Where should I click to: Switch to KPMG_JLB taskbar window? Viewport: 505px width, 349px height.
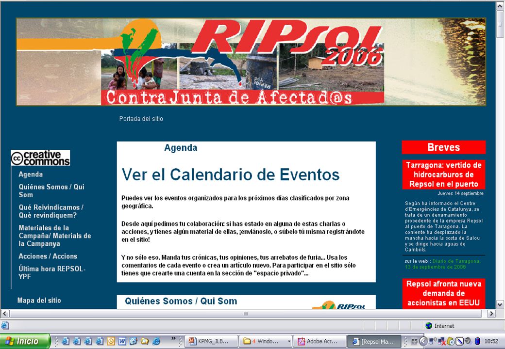(212, 341)
